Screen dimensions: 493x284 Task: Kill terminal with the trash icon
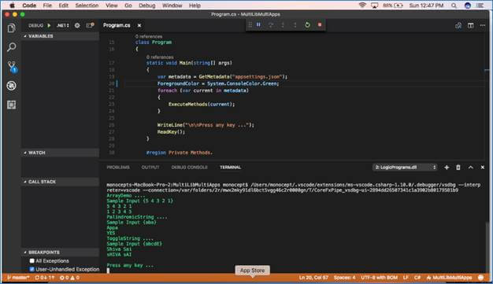pos(458,168)
